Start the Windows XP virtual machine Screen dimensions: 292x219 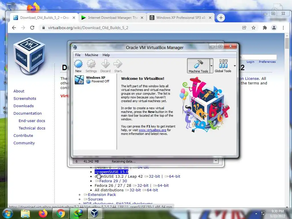click(118, 66)
